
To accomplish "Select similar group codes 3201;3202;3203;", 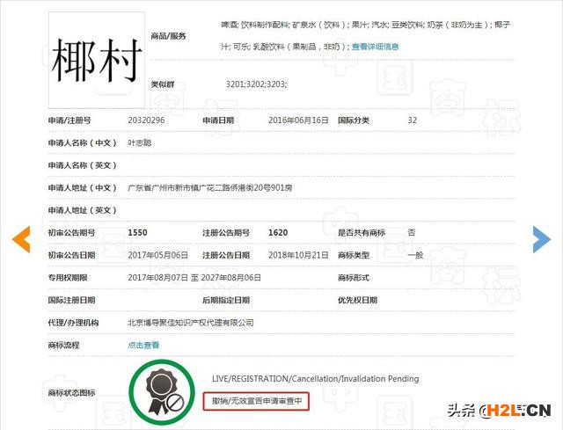I will (x=256, y=84).
